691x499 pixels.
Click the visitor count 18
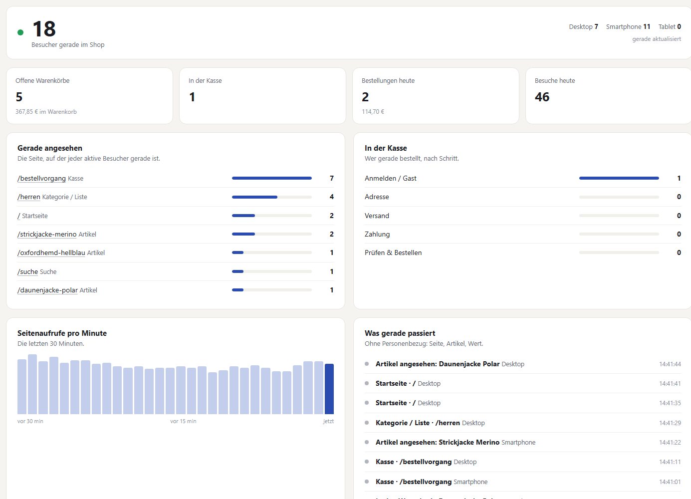tap(44, 29)
